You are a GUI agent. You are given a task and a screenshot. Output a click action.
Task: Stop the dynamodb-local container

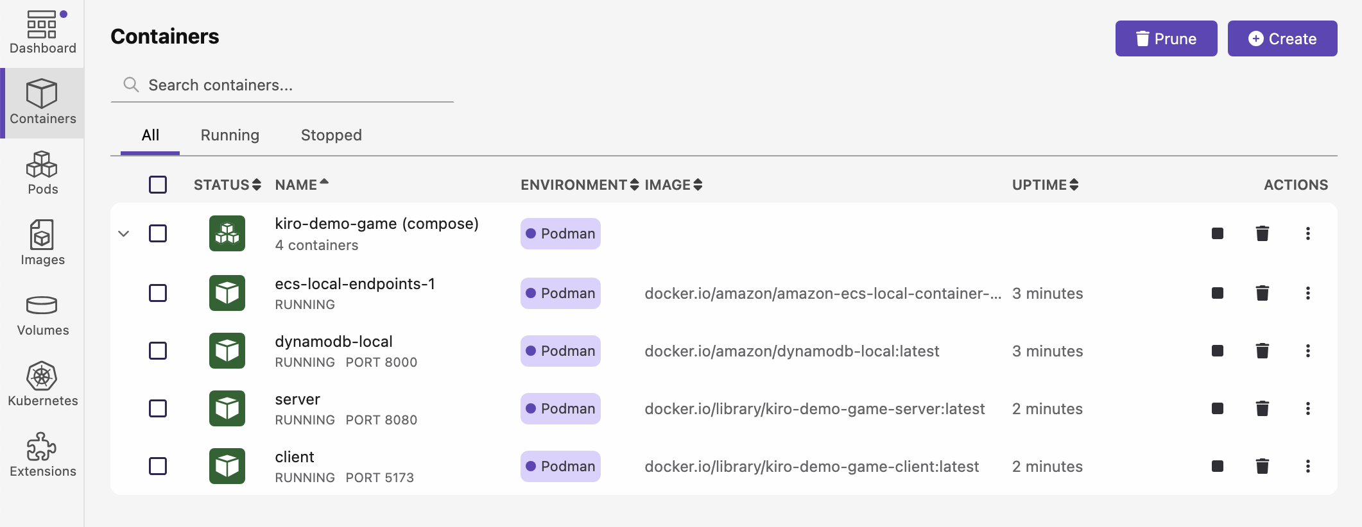1217,351
